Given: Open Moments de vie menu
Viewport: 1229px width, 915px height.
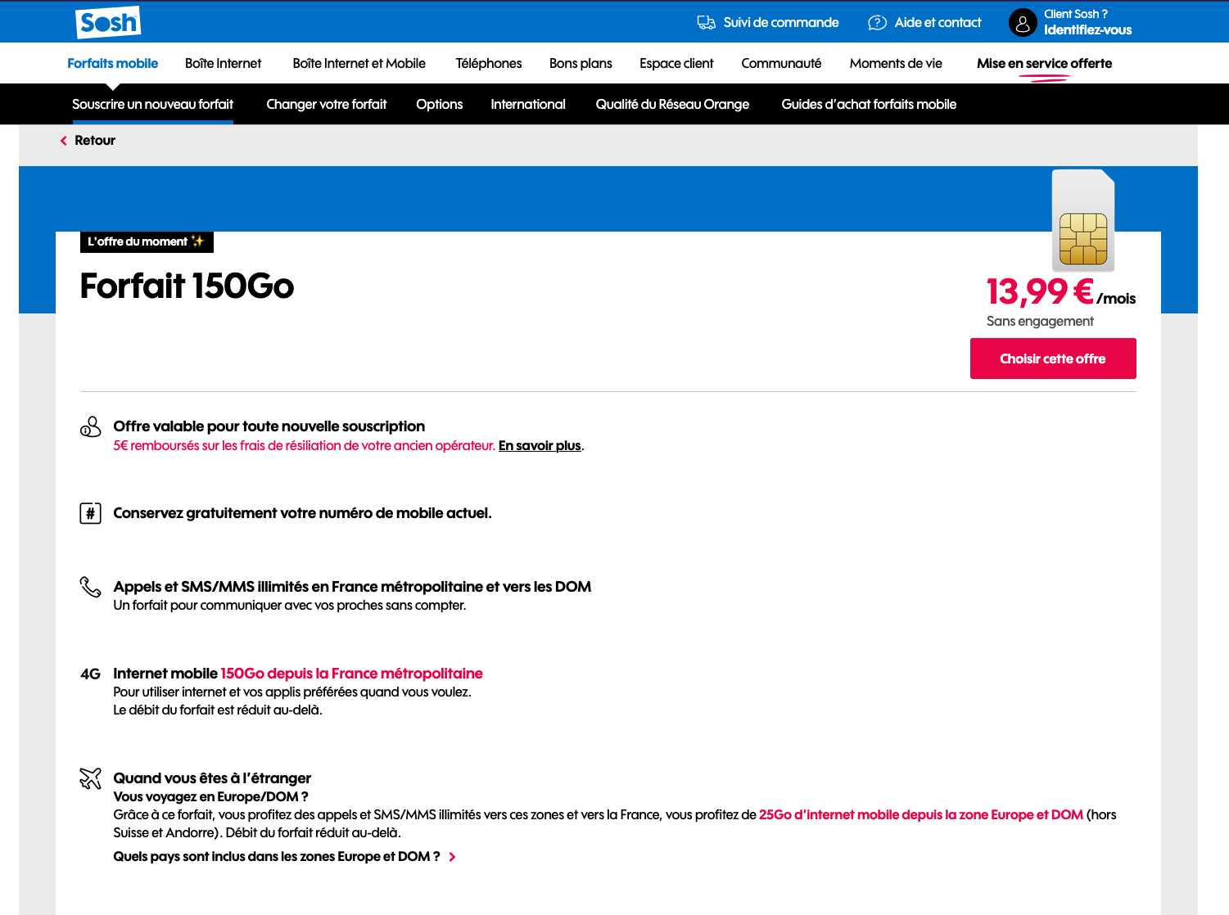Looking at the screenshot, I should point(896,64).
